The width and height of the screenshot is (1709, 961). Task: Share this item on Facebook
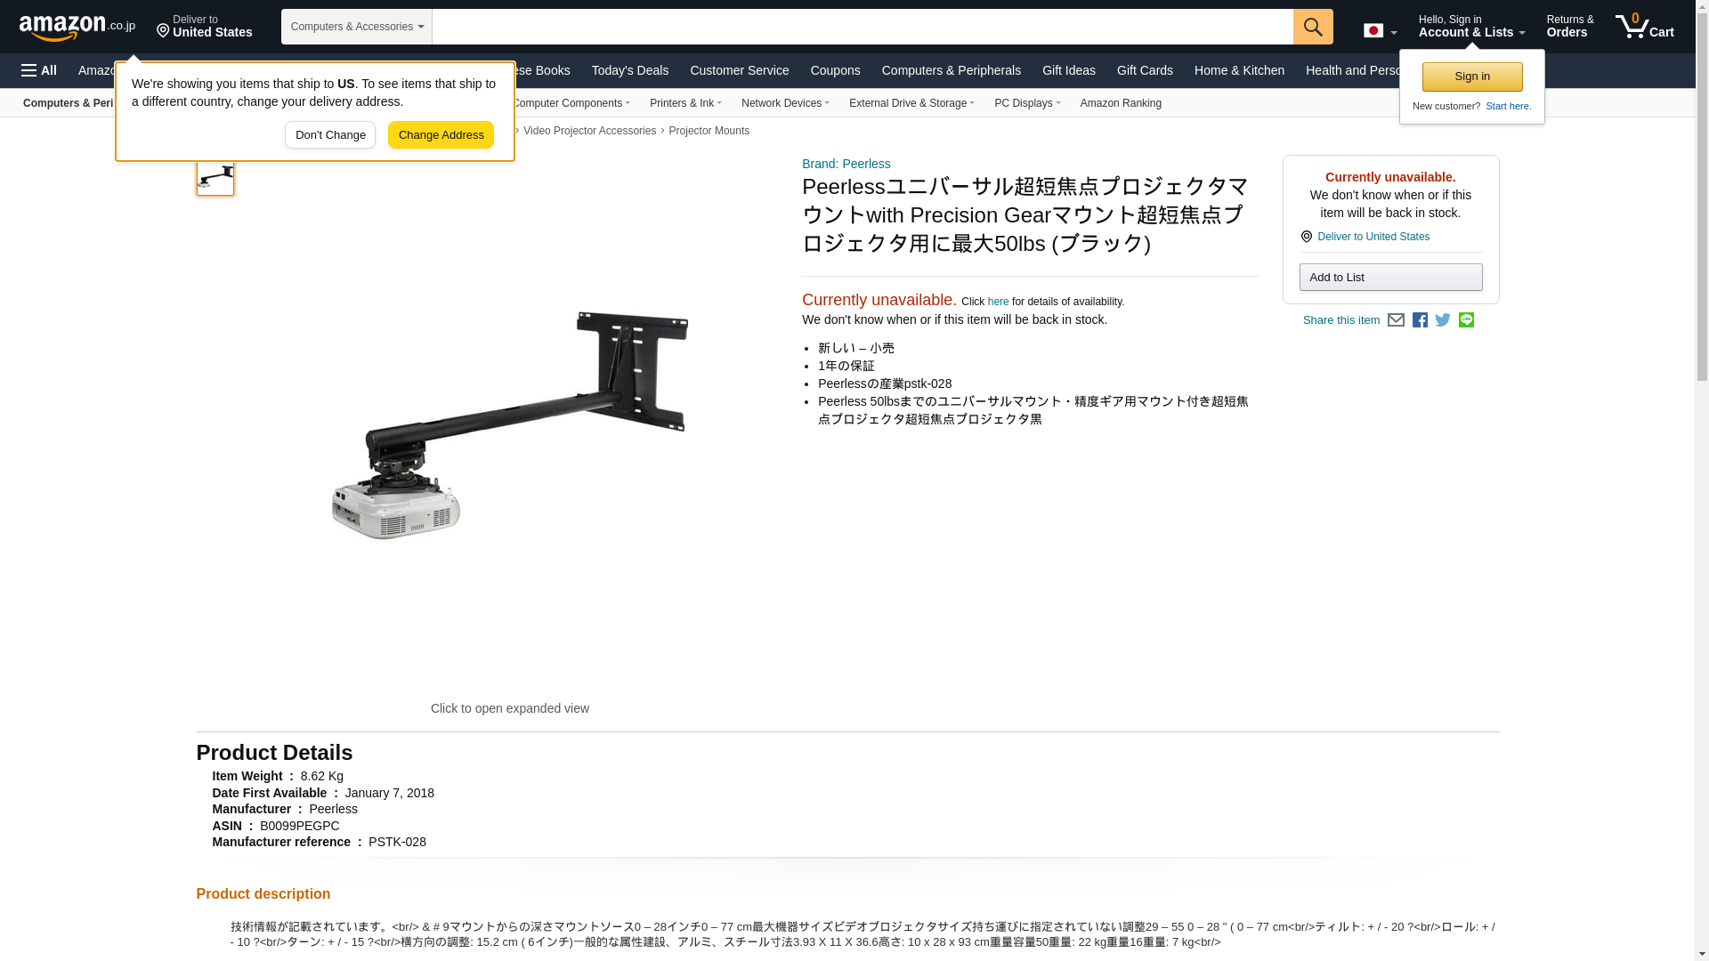(1420, 320)
